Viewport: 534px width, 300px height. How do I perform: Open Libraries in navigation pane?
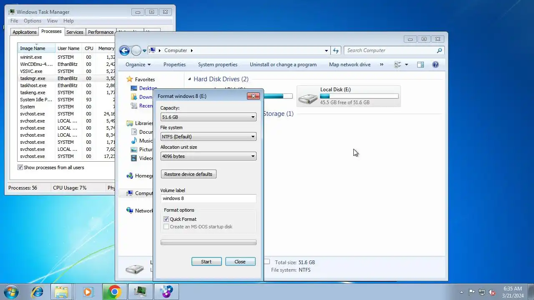coord(144,123)
